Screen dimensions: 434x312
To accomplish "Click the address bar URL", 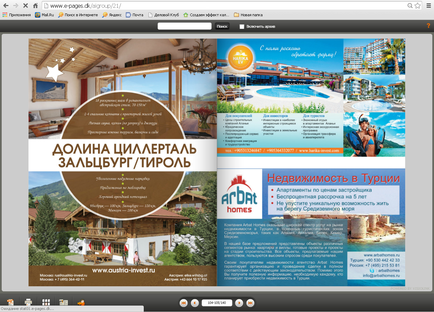I will pyautogui.click(x=85, y=6).
